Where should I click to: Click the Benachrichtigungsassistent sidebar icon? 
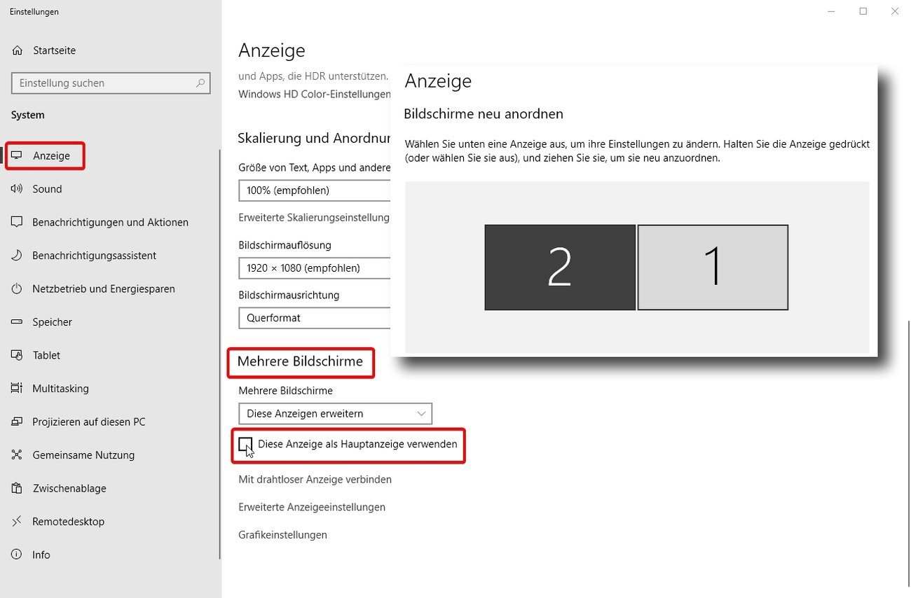pyautogui.click(x=17, y=255)
